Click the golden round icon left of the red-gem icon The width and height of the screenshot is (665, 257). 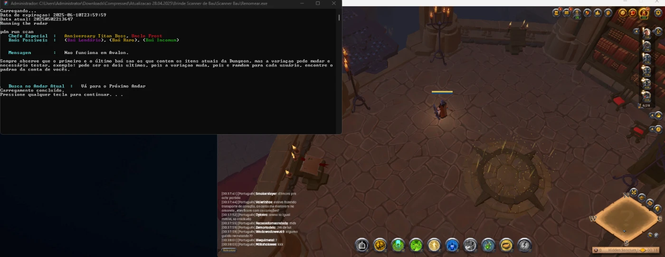[x=623, y=13]
